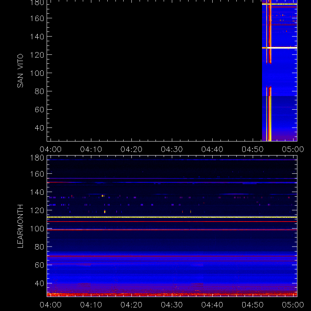
Task: Select the 140 tick label on San Vito plot
Action: point(37,37)
